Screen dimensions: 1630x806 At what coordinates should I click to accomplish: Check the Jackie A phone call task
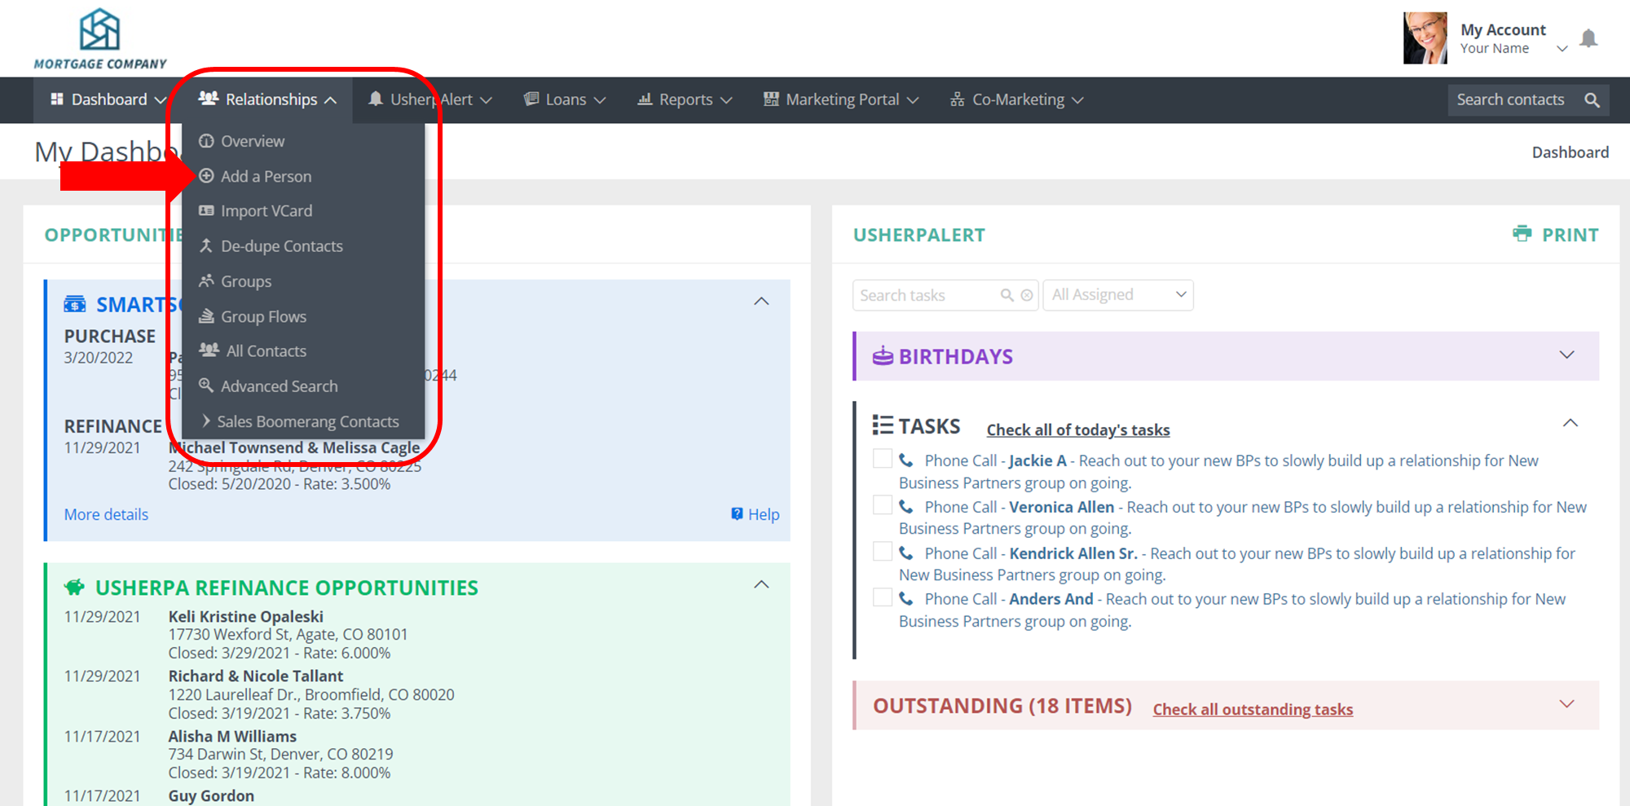882,459
